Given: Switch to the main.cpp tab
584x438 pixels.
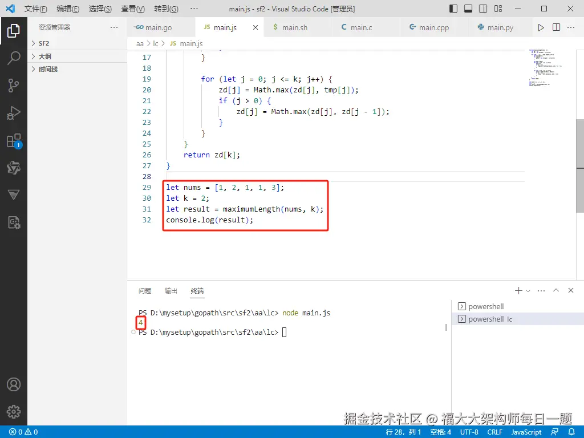Looking at the screenshot, I should pyautogui.click(x=434, y=27).
